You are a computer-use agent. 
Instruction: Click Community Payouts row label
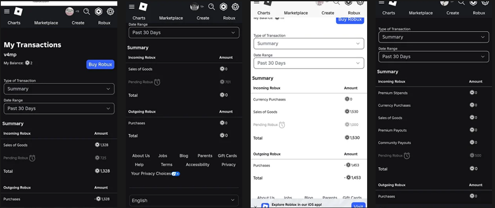pos(395,143)
